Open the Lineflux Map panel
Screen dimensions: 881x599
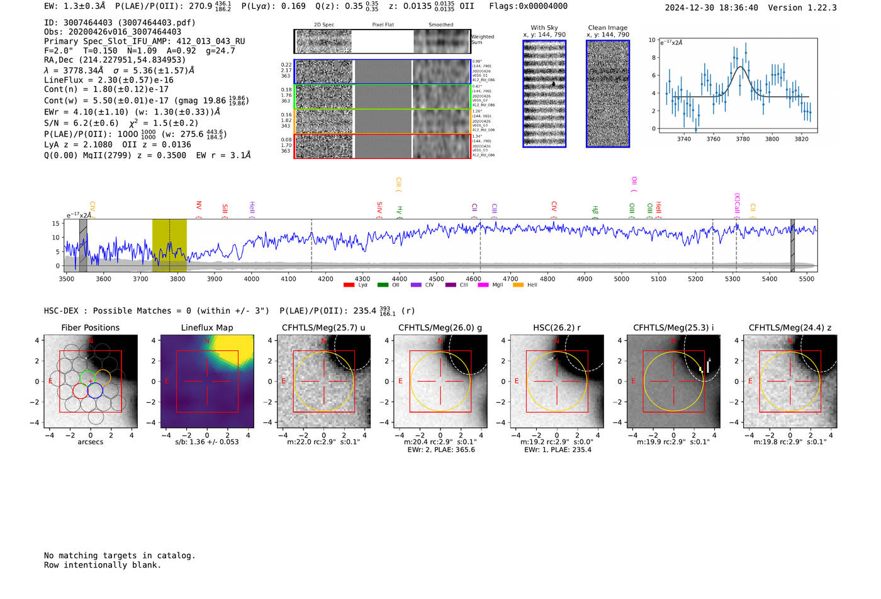(x=207, y=382)
